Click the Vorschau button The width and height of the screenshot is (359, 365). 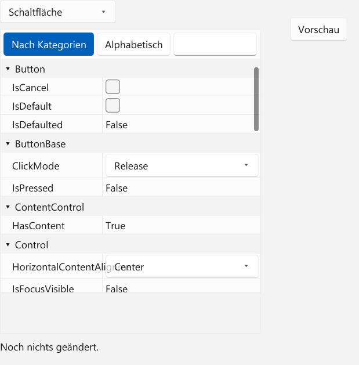(318, 30)
